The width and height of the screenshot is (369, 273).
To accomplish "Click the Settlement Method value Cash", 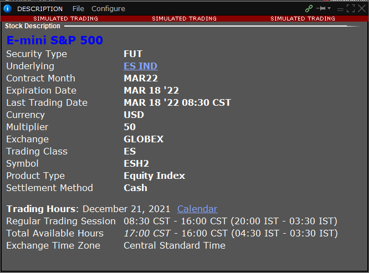I will click(x=135, y=188).
